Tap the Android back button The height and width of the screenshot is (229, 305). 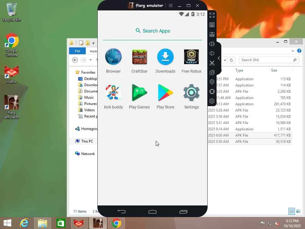tap(122, 211)
